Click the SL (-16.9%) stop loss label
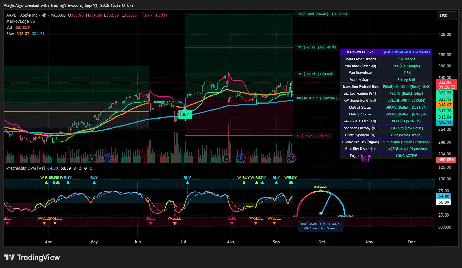Image resolution: width=462 pixels, height=268 pixels. [x=313, y=136]
